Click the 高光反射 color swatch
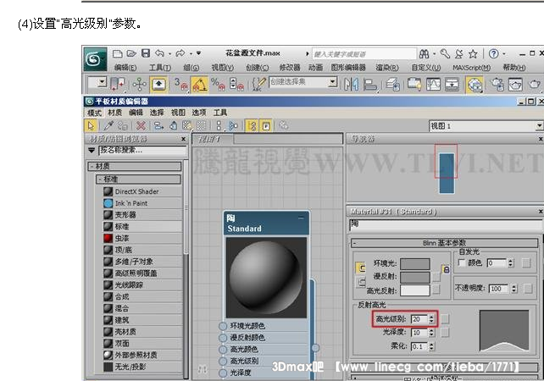Image resolution: width=544 pixels, height=381 pixels. coord(415,290)
